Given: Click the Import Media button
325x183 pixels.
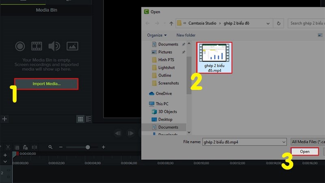Looking at the screenshot, I should pyautogui.click(x=46, y=84).
